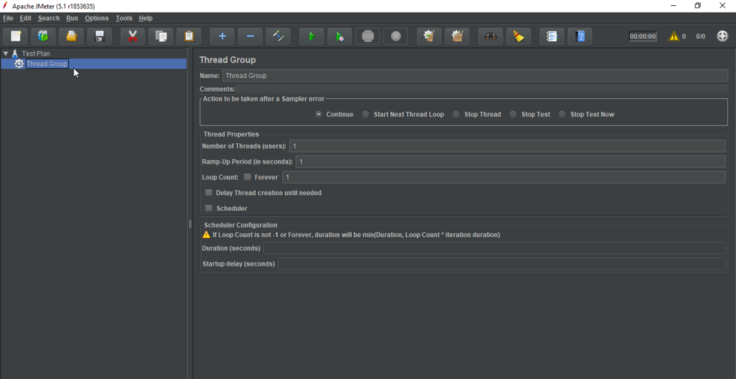Enable the Scheduler checkbox
Screen dimensions: 736x379
pyautogui.click(x=209, y=208)
